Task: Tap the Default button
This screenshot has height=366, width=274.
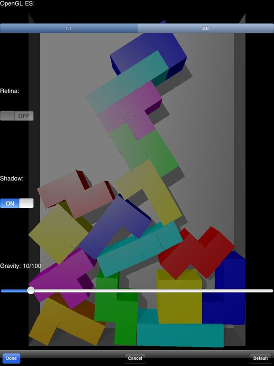Action: click(261, 358)
